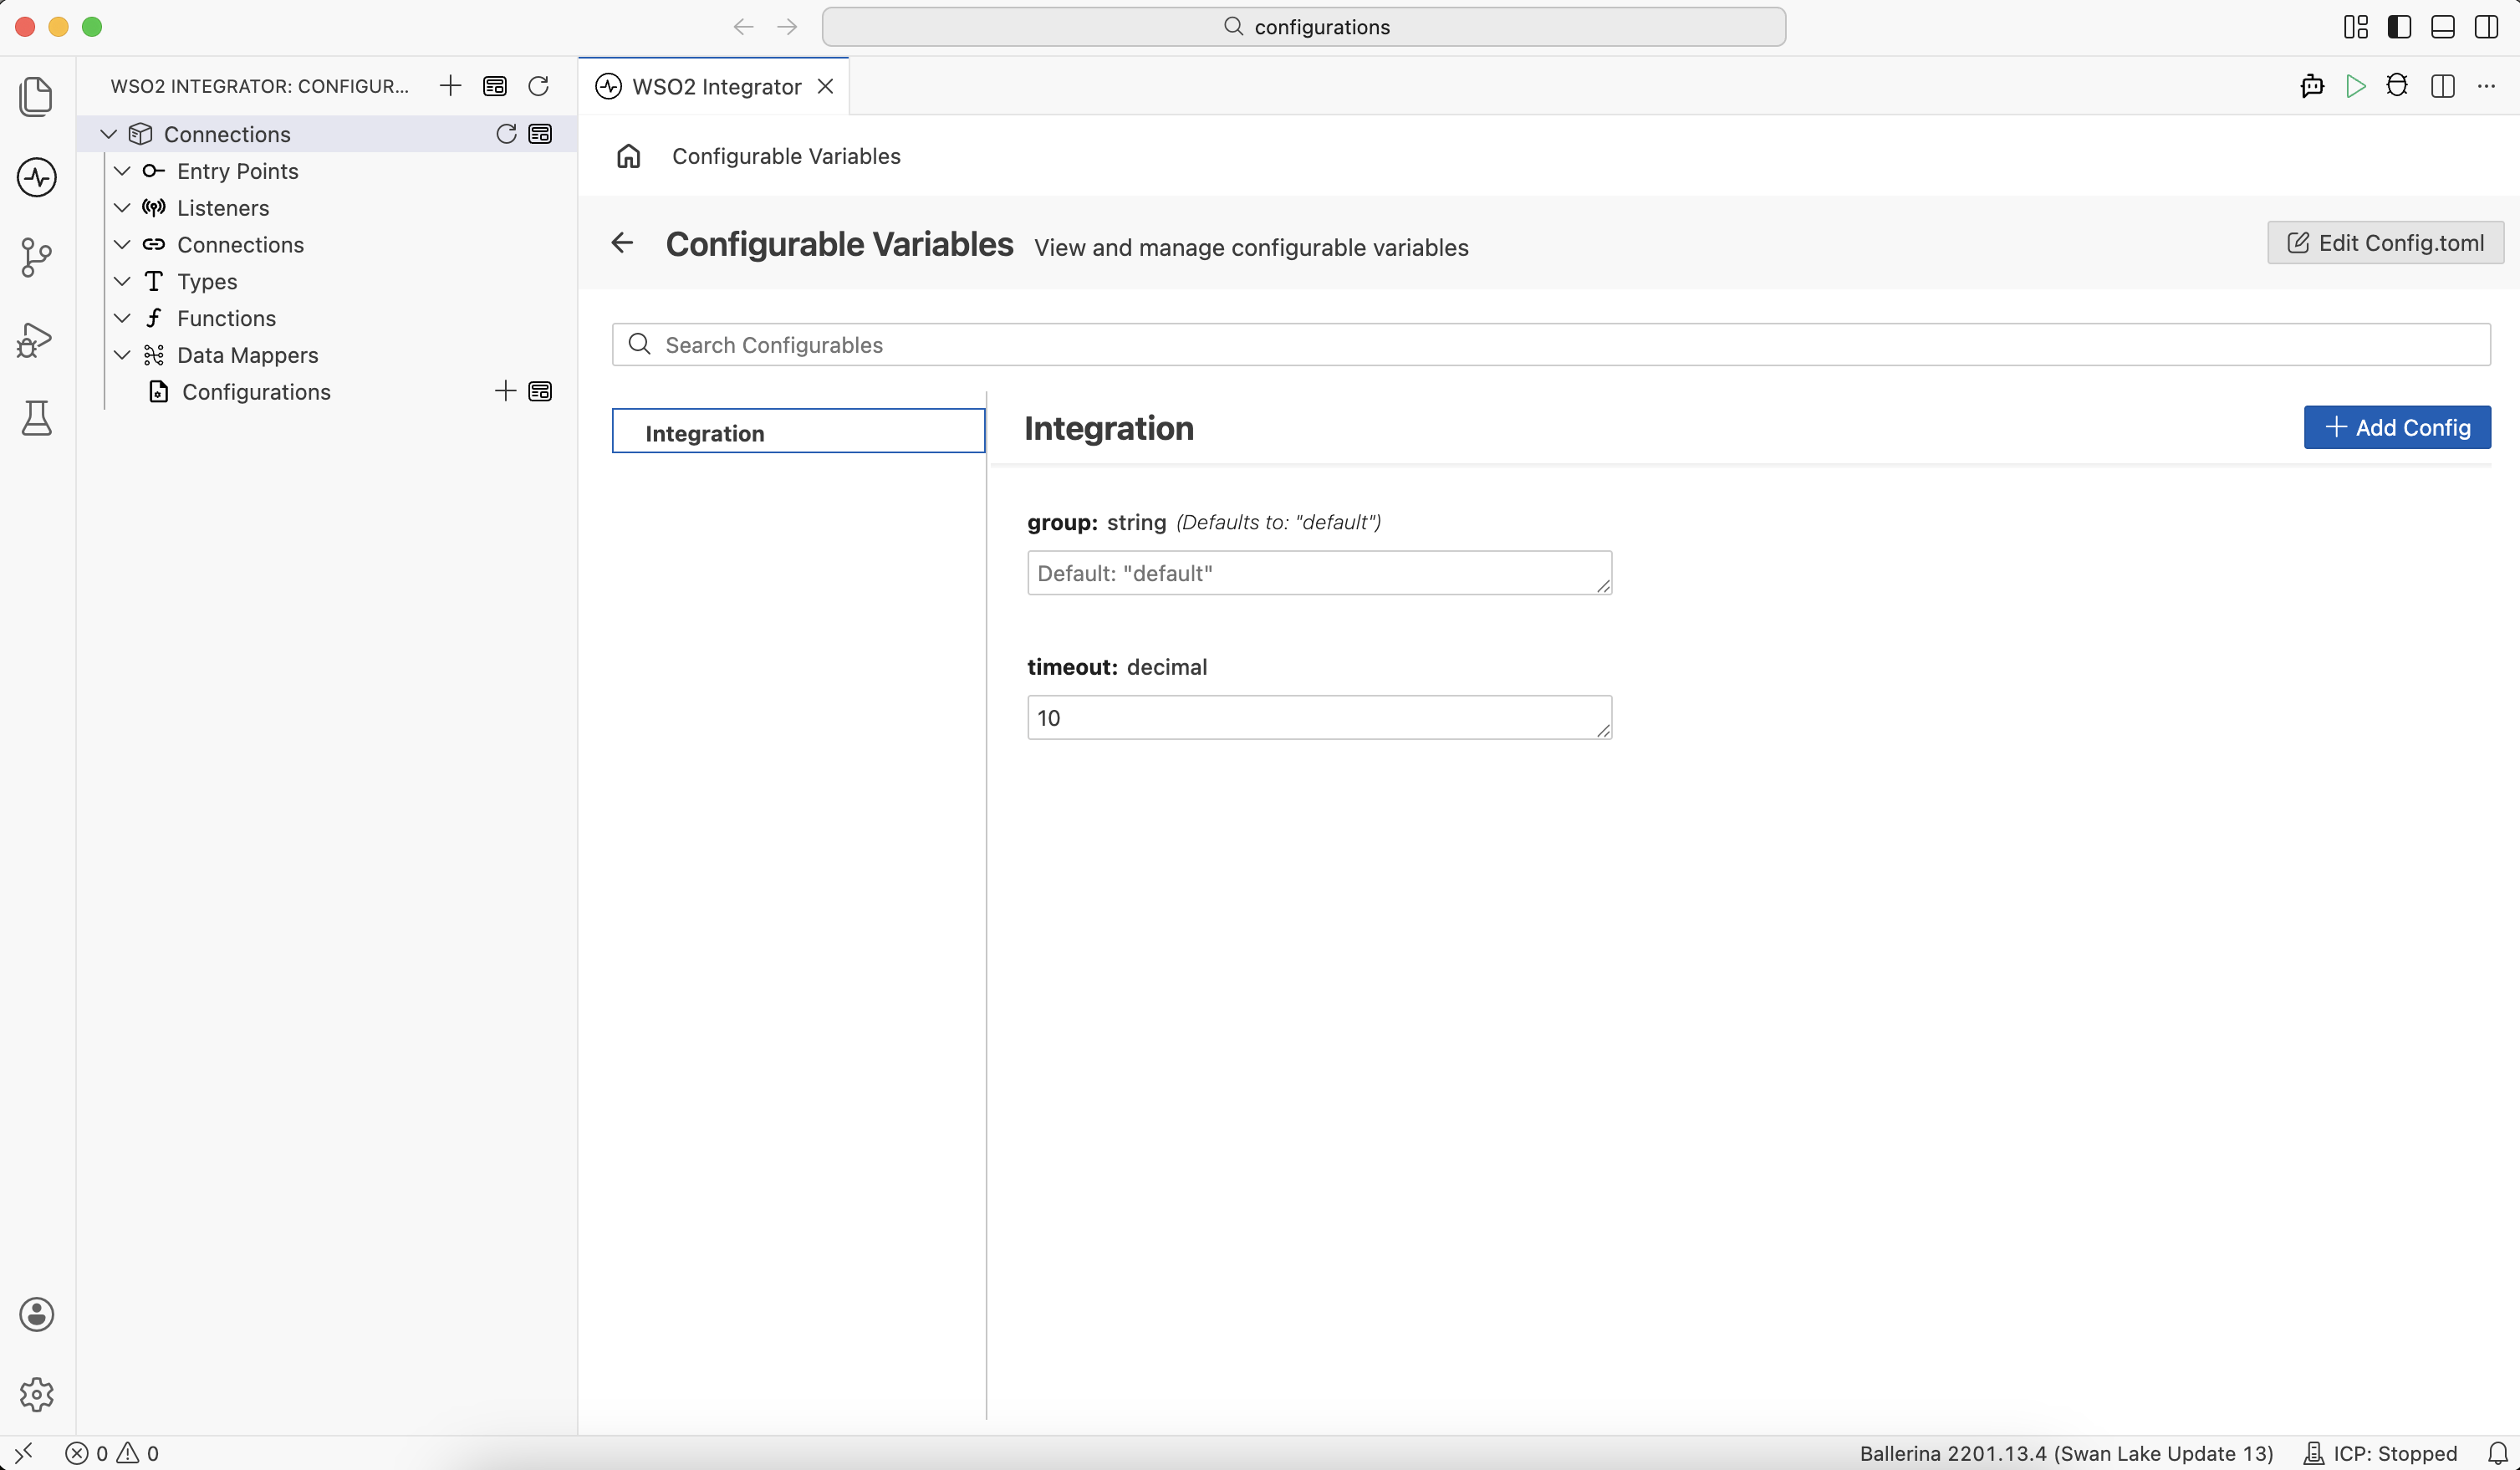
Task: Click overview icon in sidebar header
Action: tap(494, 86)
